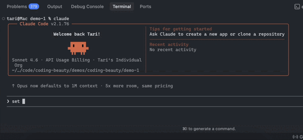Click the 'Welcome back Tari!' text
Screen dimensions: 303x140
[77, 34]
